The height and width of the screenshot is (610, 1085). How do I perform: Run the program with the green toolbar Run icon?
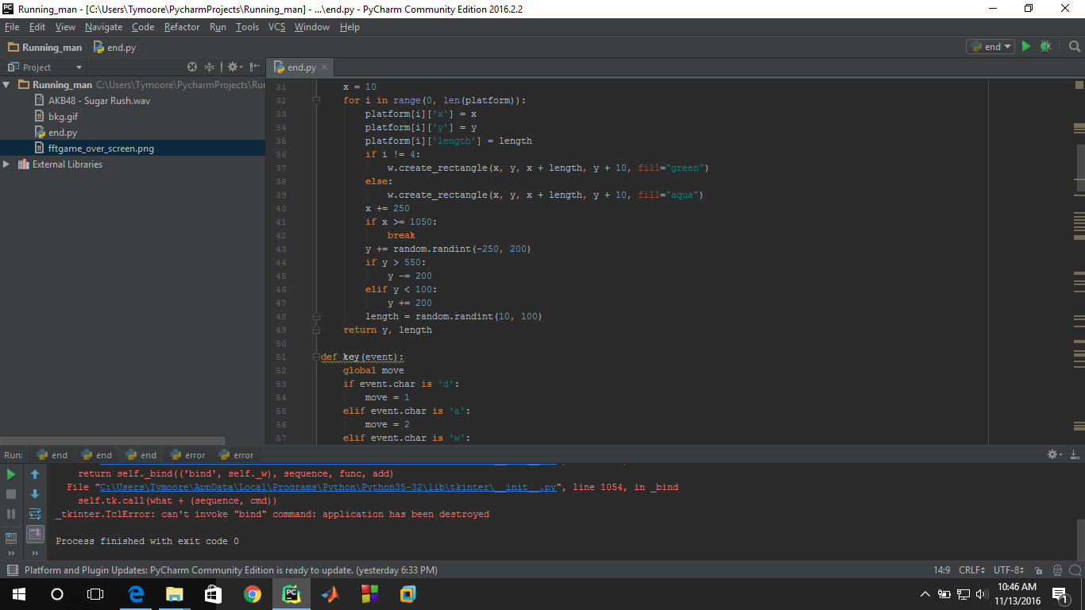click(x=1026, y=47)
